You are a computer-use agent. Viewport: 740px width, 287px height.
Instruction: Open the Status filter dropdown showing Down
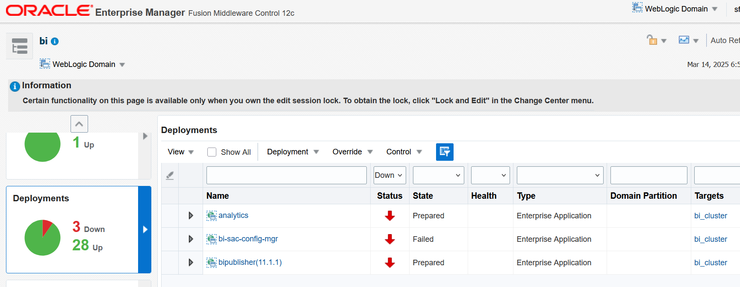(389, 175)
